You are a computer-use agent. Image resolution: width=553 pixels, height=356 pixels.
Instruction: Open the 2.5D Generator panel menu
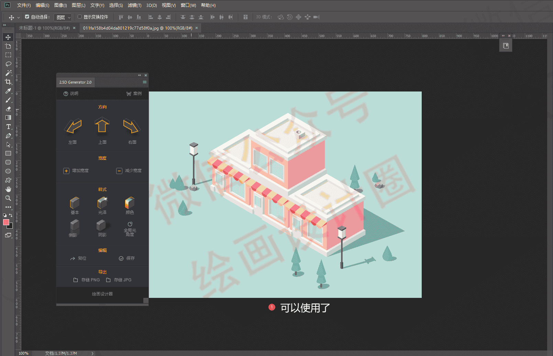pyautogui.click(x=145, y=82)
